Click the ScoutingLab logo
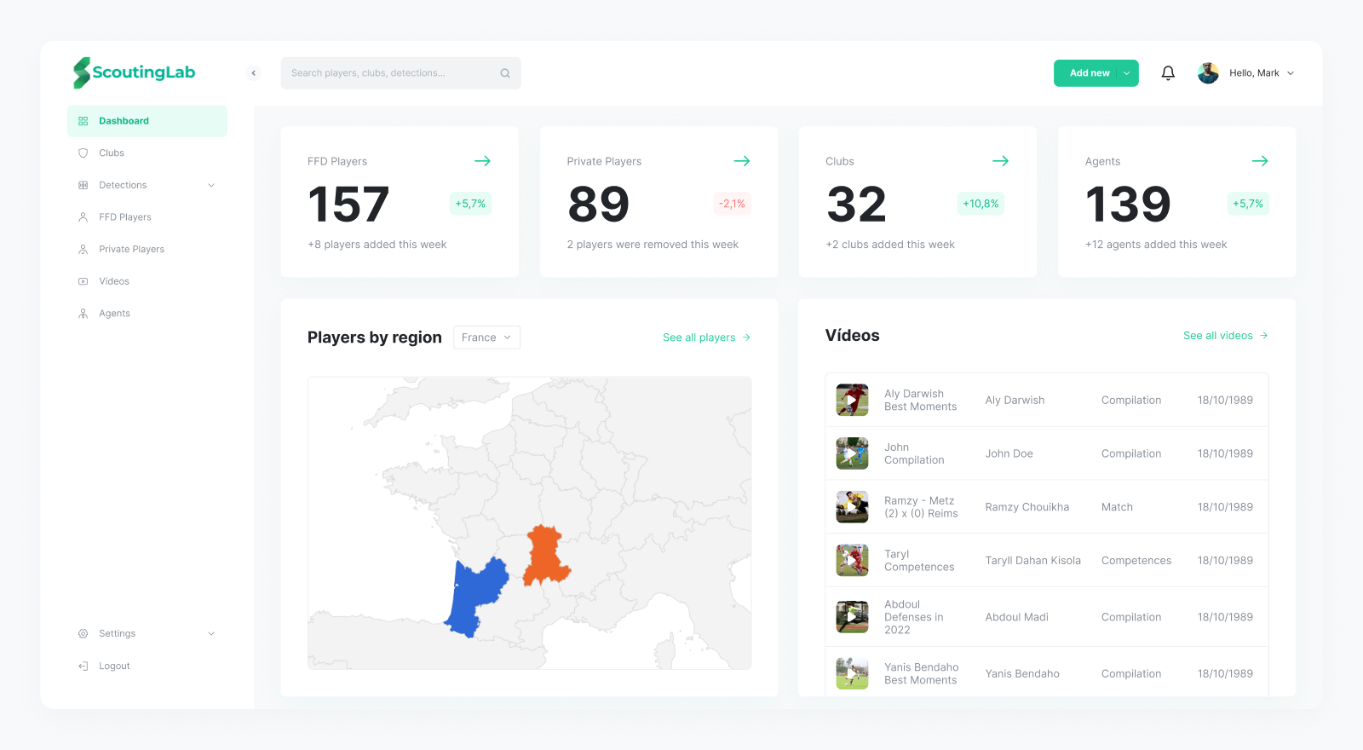Image resolution: width=1363 pixels, height=750 pixels. pyautogui.click(x=135, y=72)
